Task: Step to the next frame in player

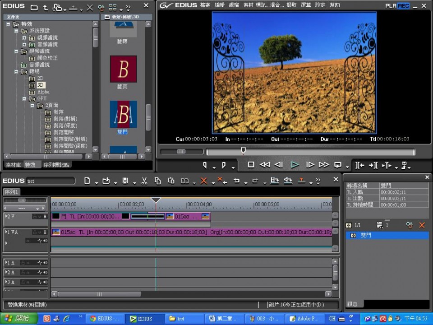Action: (310, 165)
